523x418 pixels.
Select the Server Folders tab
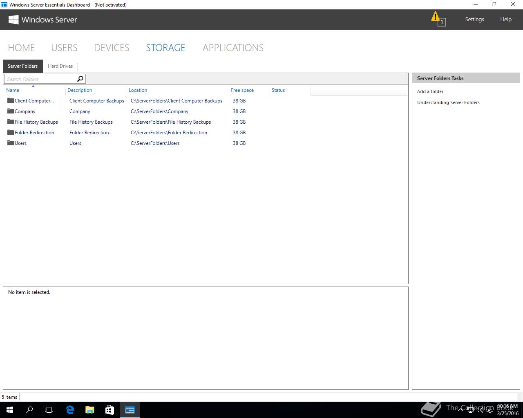[22, 66]
